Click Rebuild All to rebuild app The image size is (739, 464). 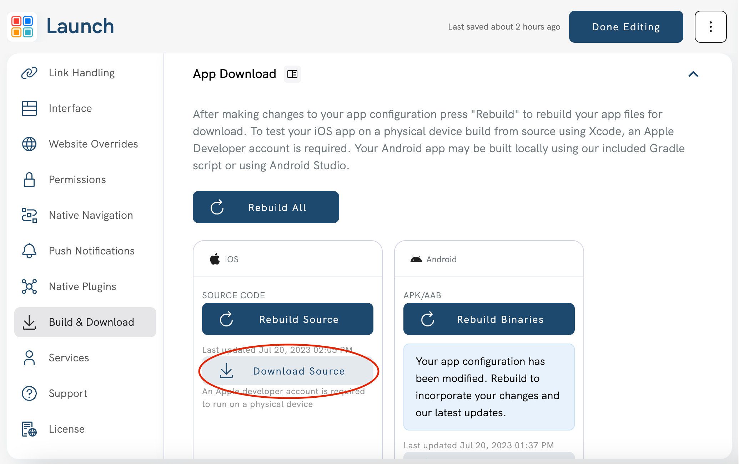point(266,207)
